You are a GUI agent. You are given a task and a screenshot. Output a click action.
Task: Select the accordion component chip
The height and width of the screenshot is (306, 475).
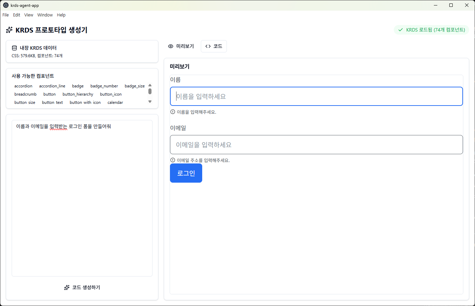point(23,86)
